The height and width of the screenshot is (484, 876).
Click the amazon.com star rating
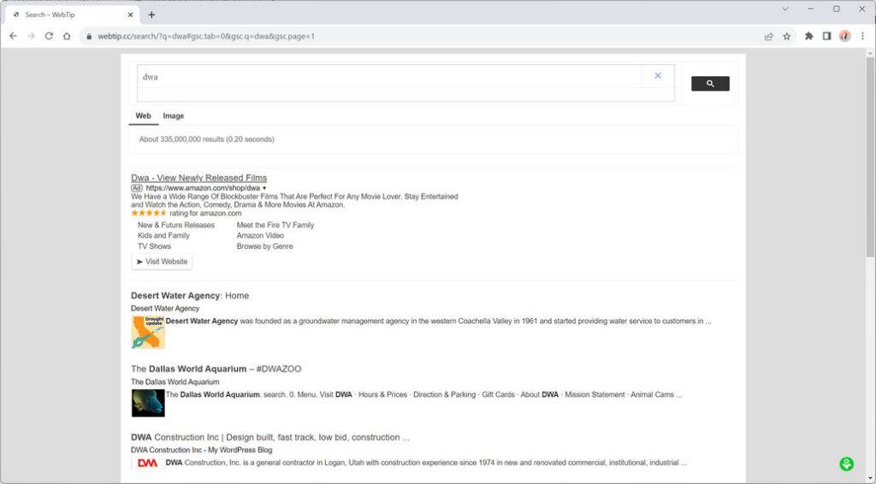149,213
